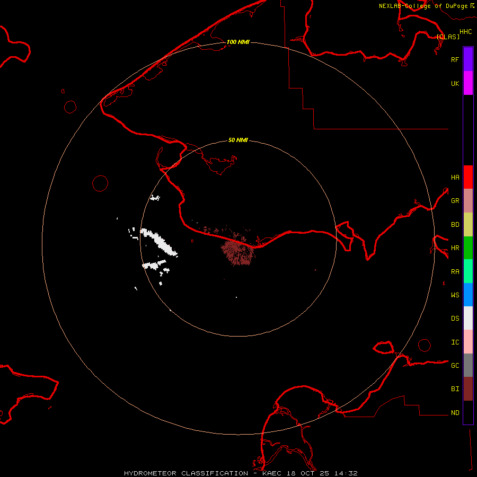Click the 'GC' legend label

tap(455, 365)
